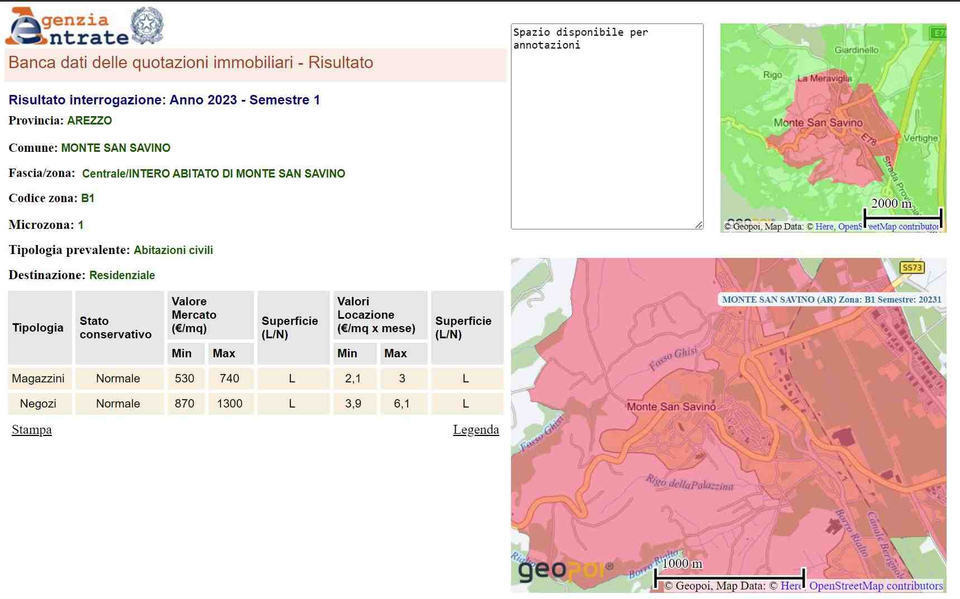Screen dimensions: 960x599
Task: Open the Legenda link
Action: 475,430
